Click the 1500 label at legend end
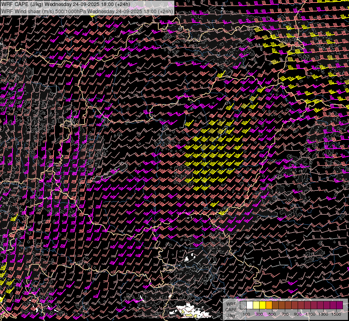 (336, 314)
